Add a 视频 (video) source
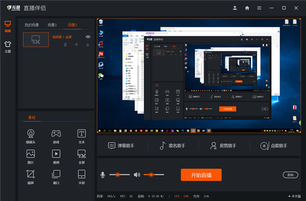Image resolution: width=306 pixels, height=201 pixels. click(56, 157)
